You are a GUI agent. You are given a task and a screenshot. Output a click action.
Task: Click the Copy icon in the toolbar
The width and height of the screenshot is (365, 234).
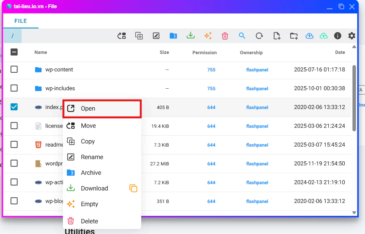pos(139,36)
